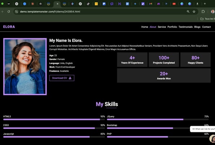
Task: Click the address bar URL
Action: (50, 12)
